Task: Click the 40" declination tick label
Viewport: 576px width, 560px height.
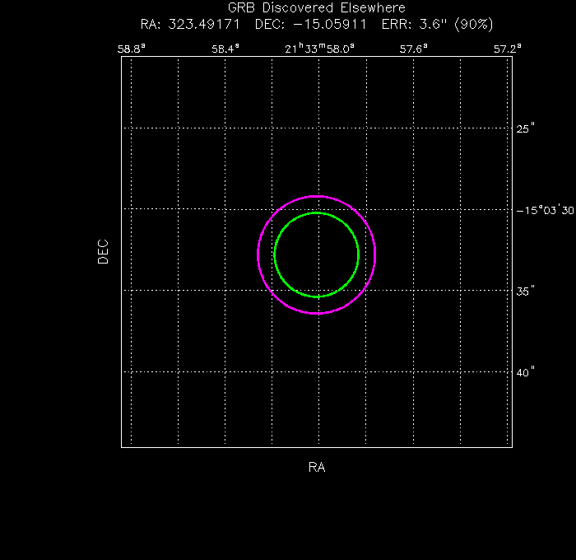Action: point(525,373)
